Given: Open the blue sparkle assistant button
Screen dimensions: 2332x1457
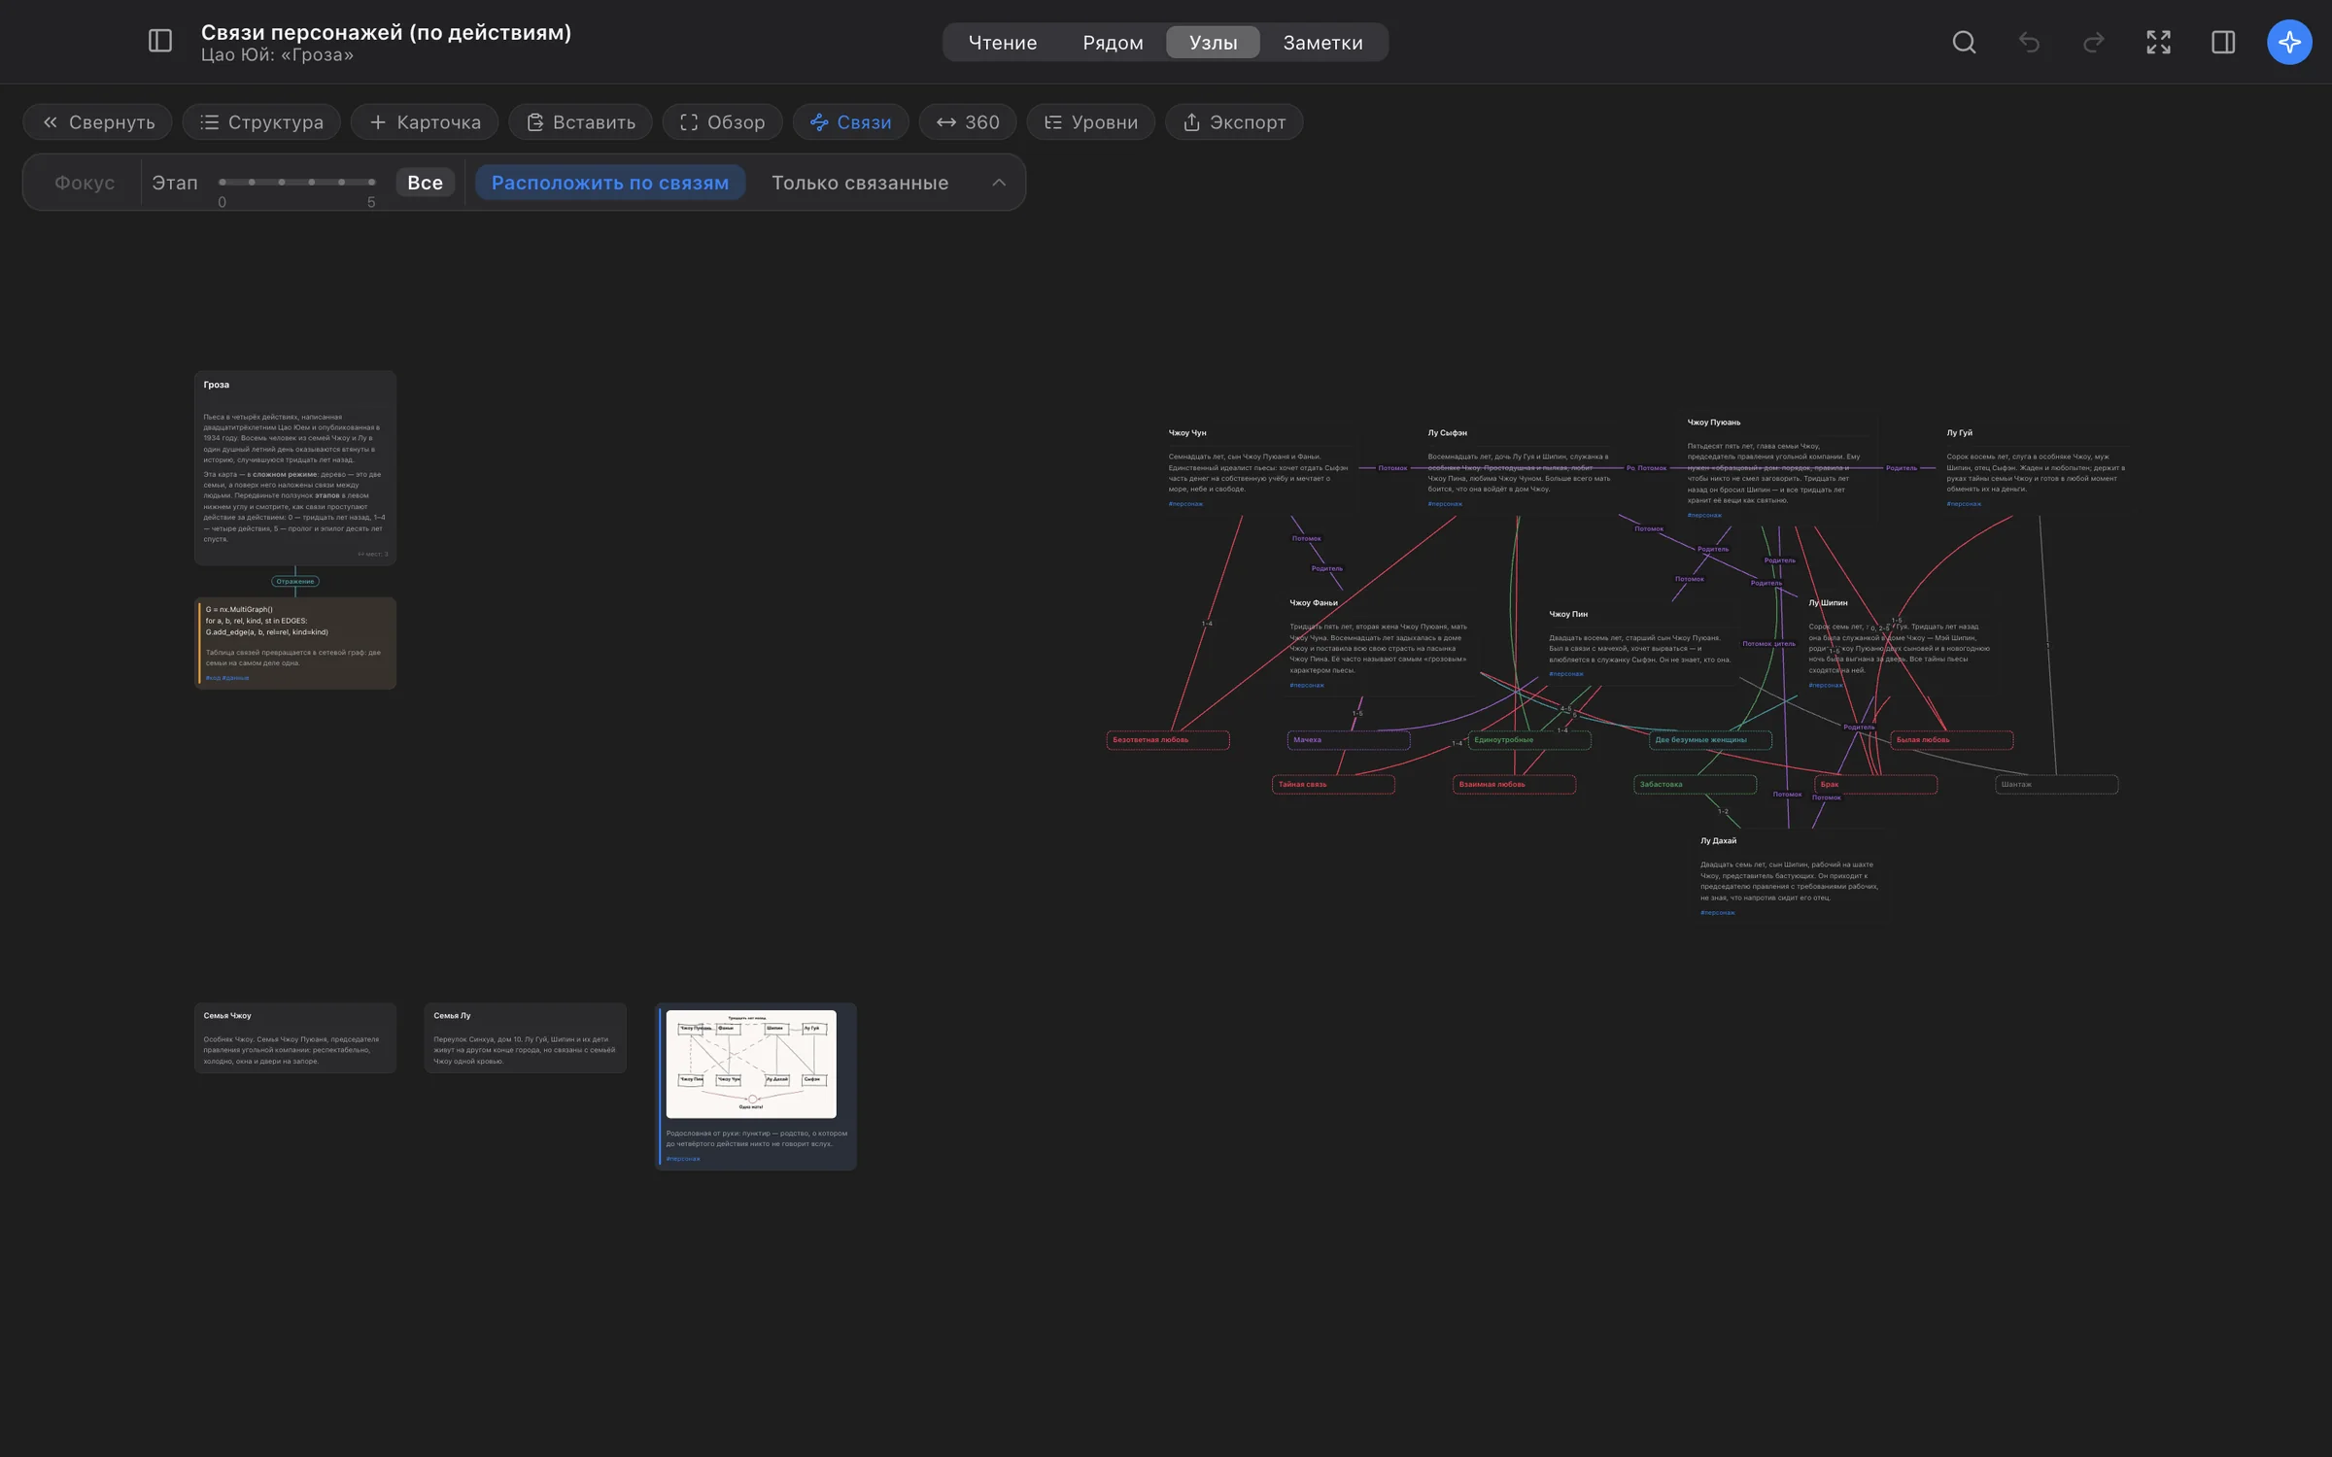Looking at the screenshot, I should [2289, 42].
